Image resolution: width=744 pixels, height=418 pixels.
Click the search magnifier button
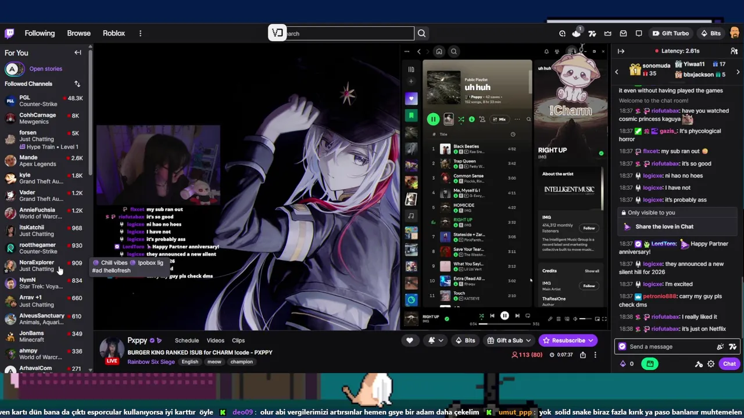pos(421,33)
